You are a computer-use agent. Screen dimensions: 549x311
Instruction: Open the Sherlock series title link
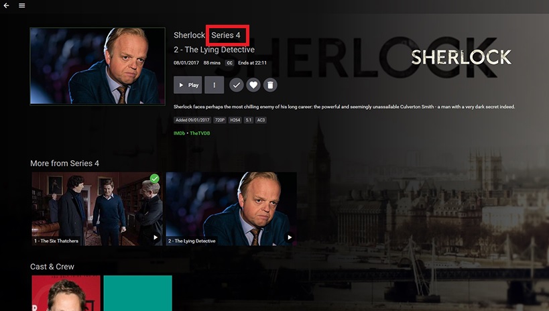(x=189, y=35)
